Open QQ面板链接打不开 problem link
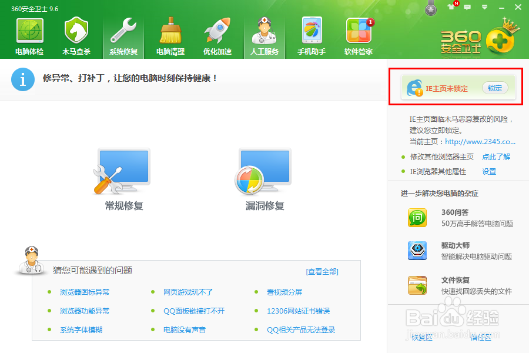Viewport: 529px width, 353px height. pos(194,311)
